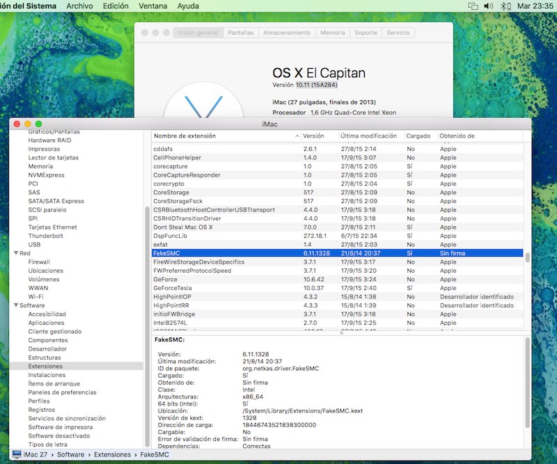This screenshot has width=557, height=464.
Task: Select Thunderbolt in sidebar
Action: tap(45, 236)
